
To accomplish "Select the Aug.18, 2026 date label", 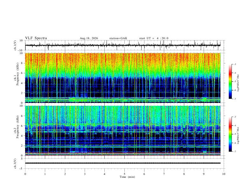I will point(89,38).
